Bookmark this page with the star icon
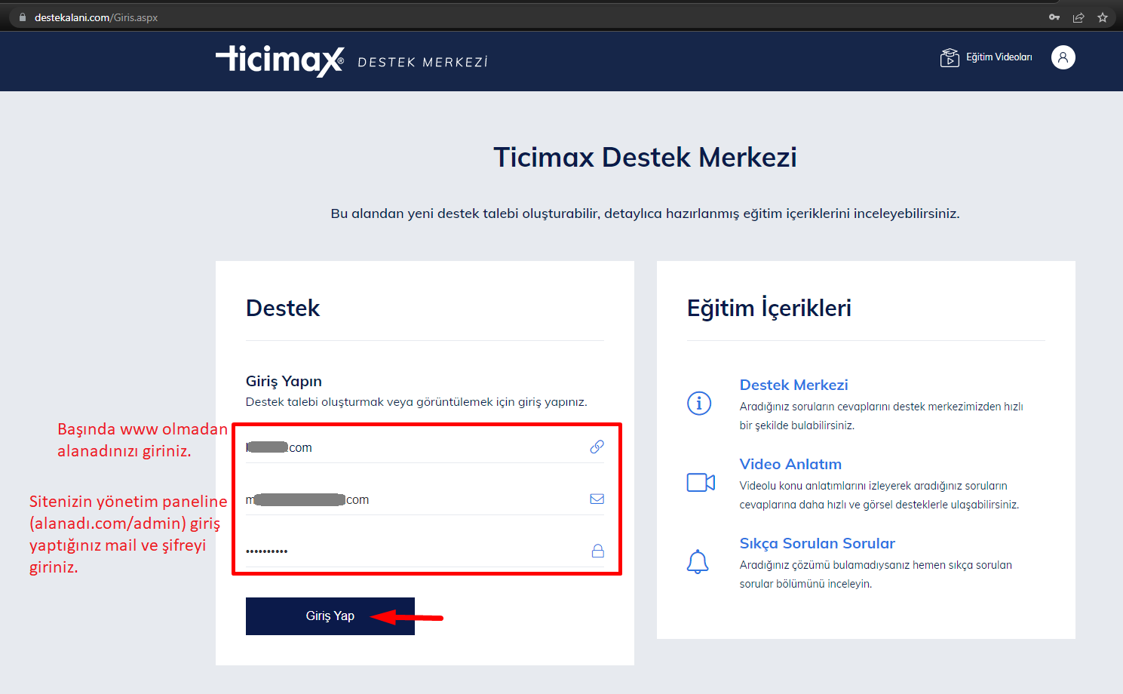This screenshot has width=1123, height=694. tap(1103, 17)
